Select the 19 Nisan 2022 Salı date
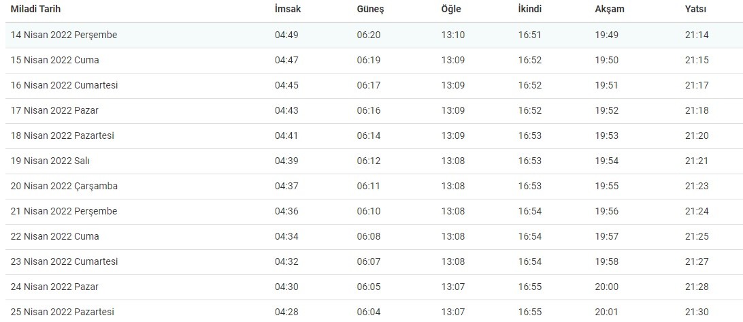 [50, 161]
